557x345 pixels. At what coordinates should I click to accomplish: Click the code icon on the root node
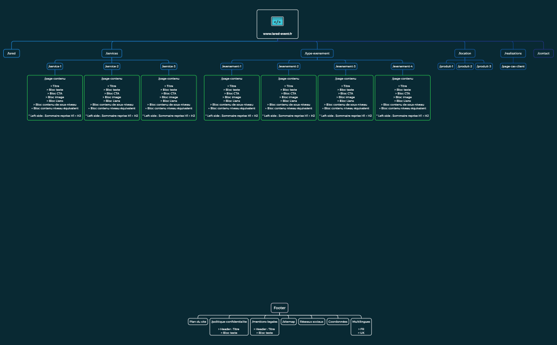277,21
